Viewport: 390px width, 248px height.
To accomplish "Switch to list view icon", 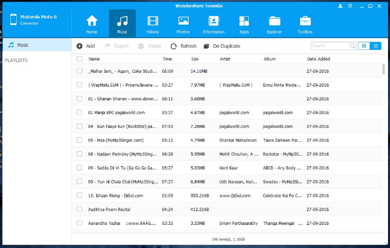I will (x=376, y=46).
